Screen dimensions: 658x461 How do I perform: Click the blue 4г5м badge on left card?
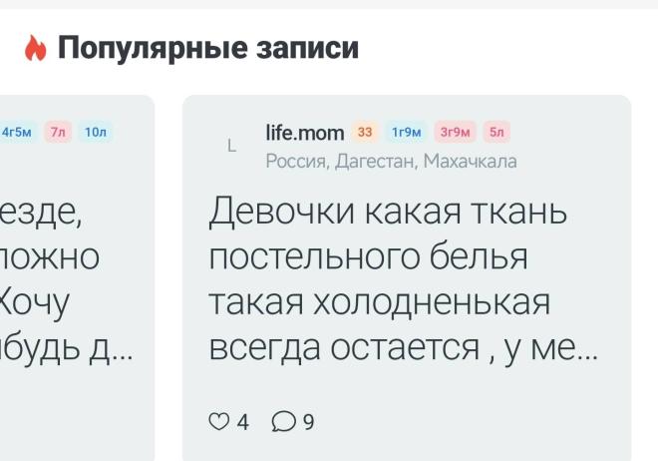coord(18,133)
